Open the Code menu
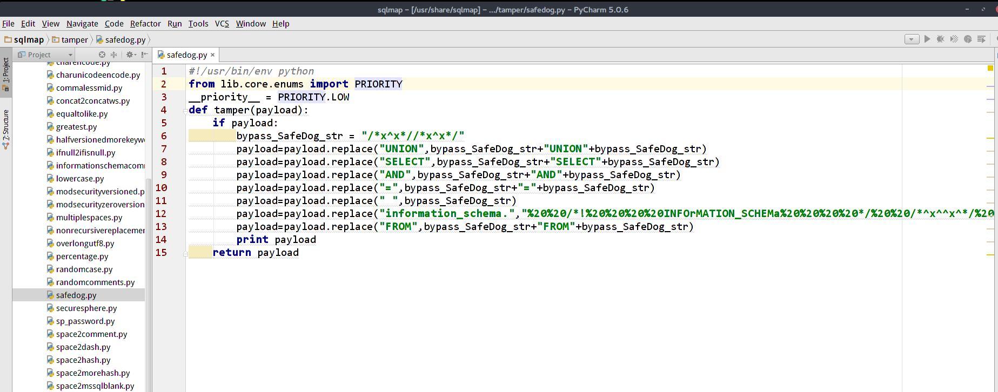Viewport: 998px width, 392px height. coord(114,24)
